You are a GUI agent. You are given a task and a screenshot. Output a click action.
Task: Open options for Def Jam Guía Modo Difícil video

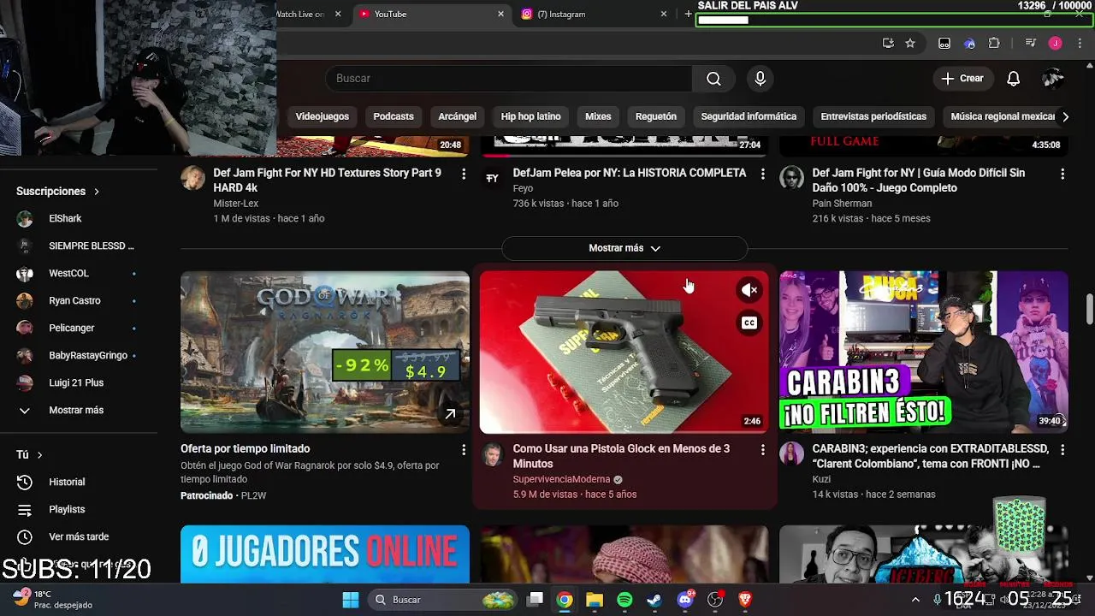[x=1062, y=174]
